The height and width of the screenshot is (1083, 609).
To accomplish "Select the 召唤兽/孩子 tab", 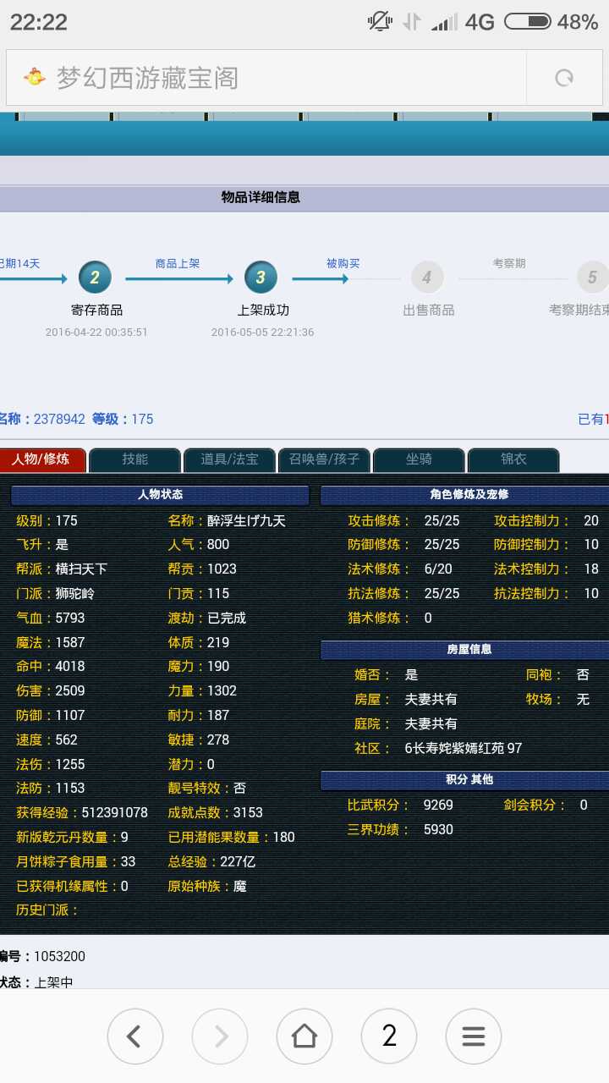I will tap(324, 459).
